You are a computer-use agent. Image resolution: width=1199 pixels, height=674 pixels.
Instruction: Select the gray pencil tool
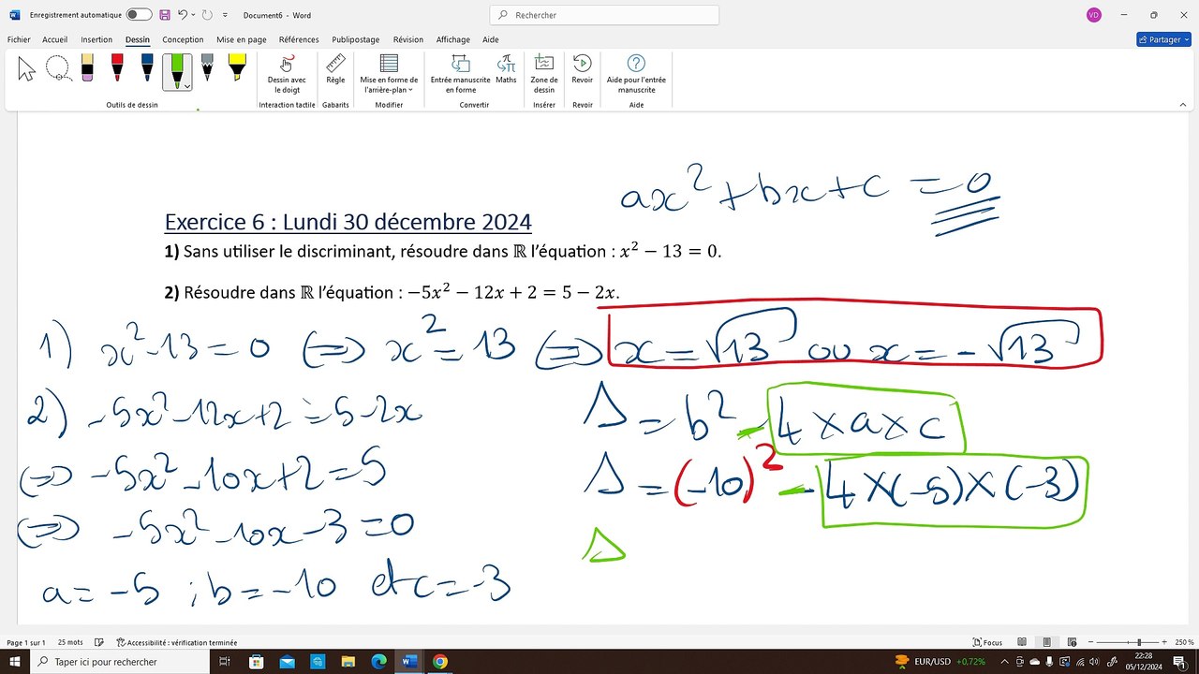(x=207, y=68)
